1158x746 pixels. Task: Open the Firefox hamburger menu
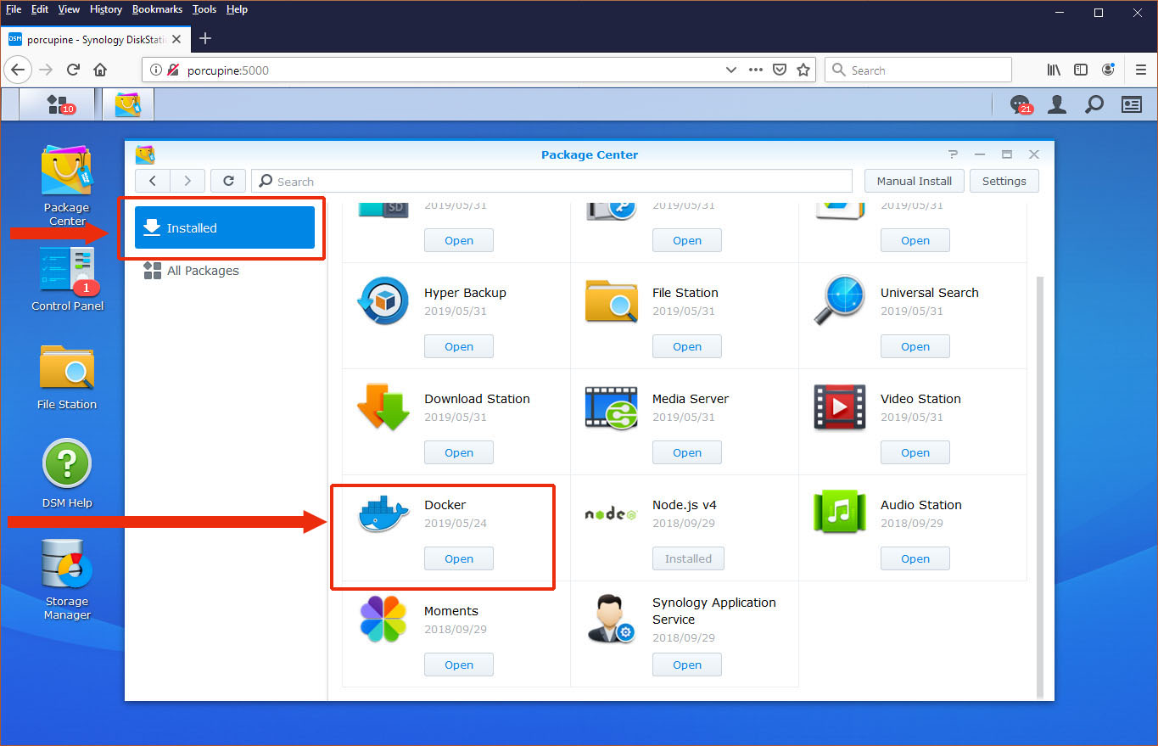coord(1141,70)
